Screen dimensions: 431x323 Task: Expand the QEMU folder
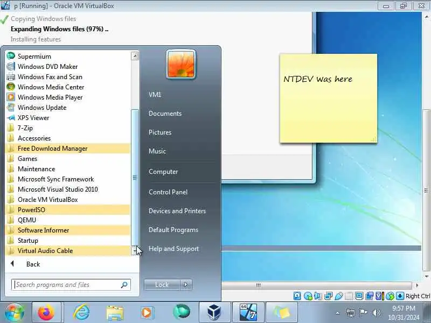(68, 220)
